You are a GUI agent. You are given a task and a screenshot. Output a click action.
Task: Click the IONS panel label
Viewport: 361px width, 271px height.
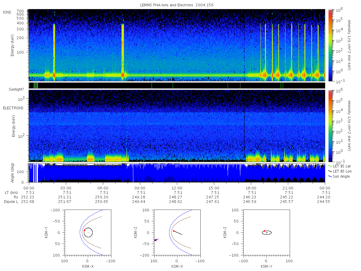(8, 12)
